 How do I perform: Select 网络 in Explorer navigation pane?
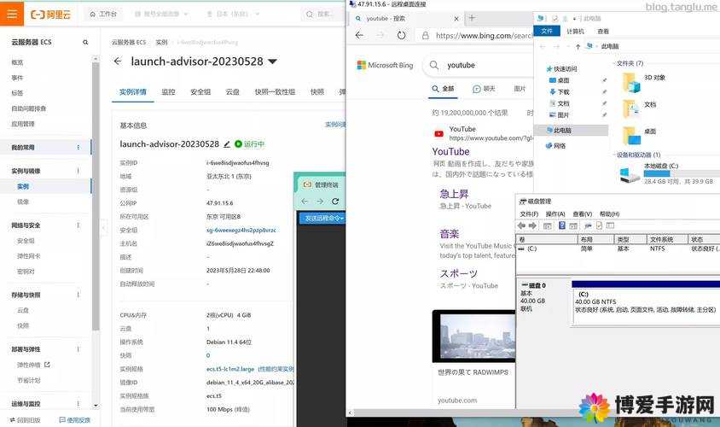pos(555,146)
